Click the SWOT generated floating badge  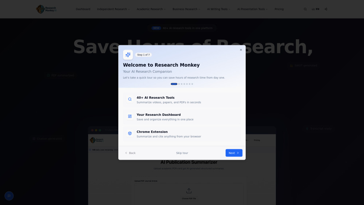pyautogui.click(x=304, y=66)
